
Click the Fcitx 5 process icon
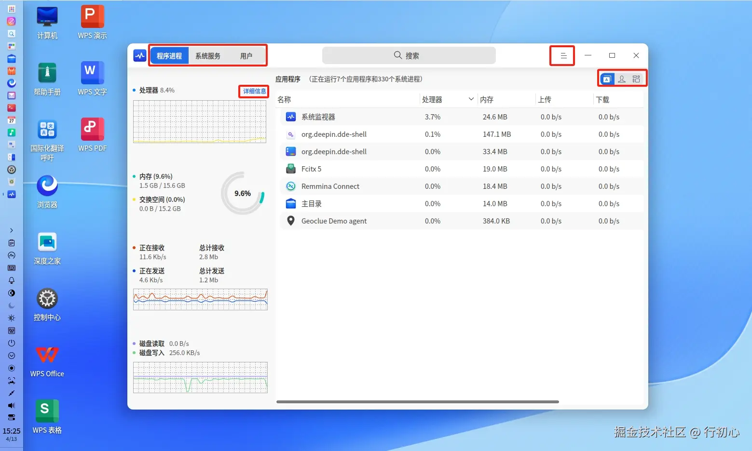[x=291, y=169]
